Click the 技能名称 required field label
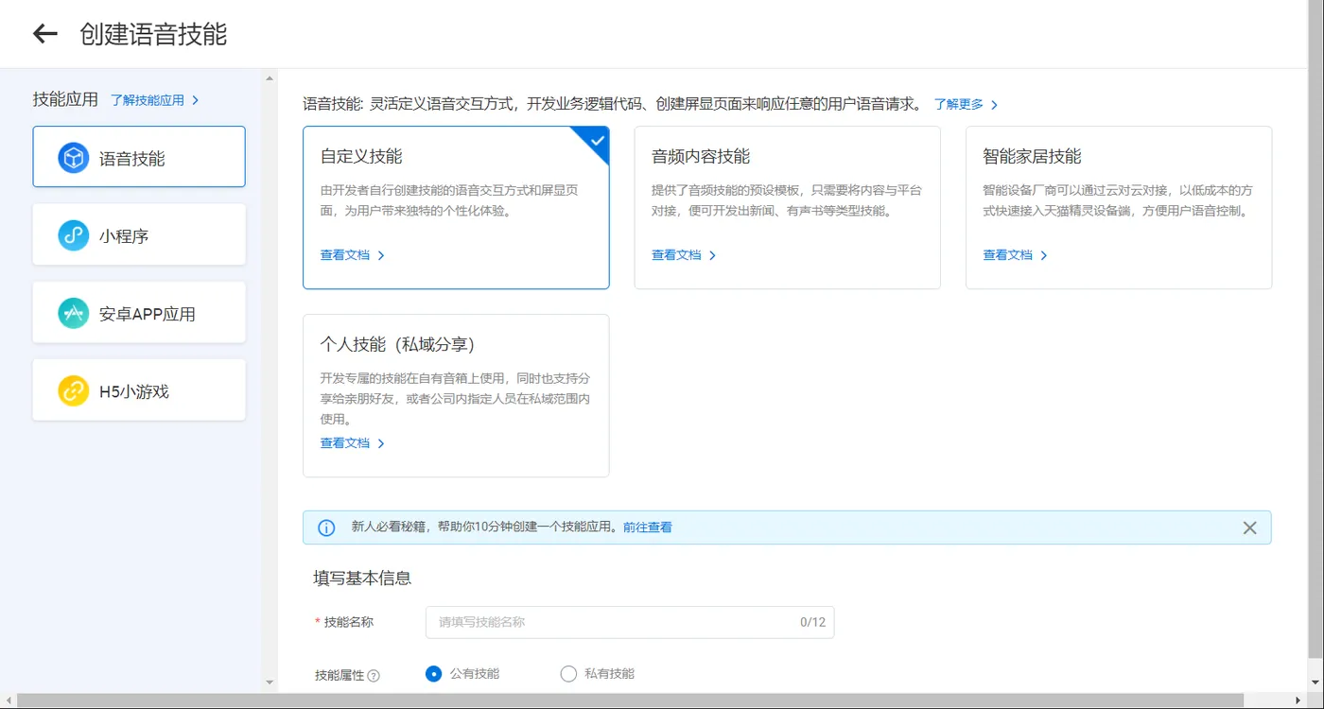 point(344,622)
